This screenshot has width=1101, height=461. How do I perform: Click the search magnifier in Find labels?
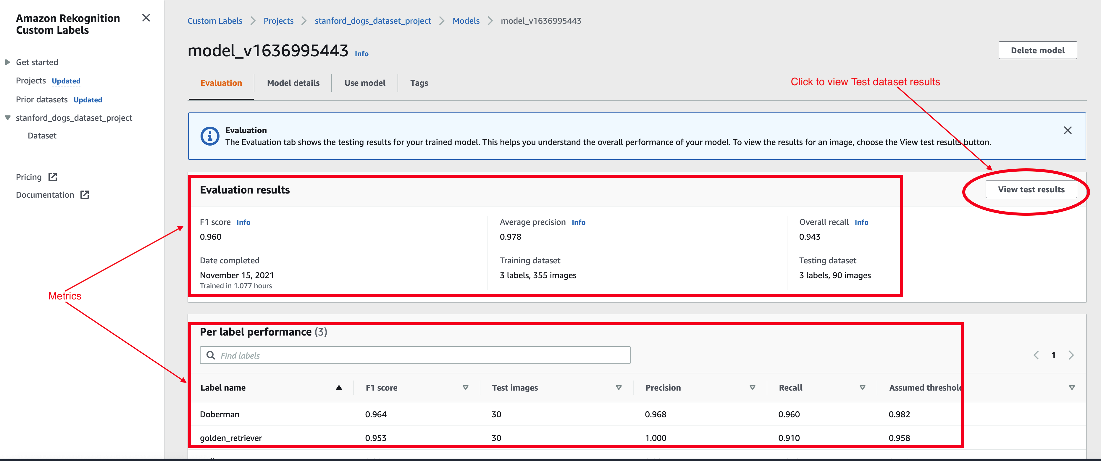[211, 355]
